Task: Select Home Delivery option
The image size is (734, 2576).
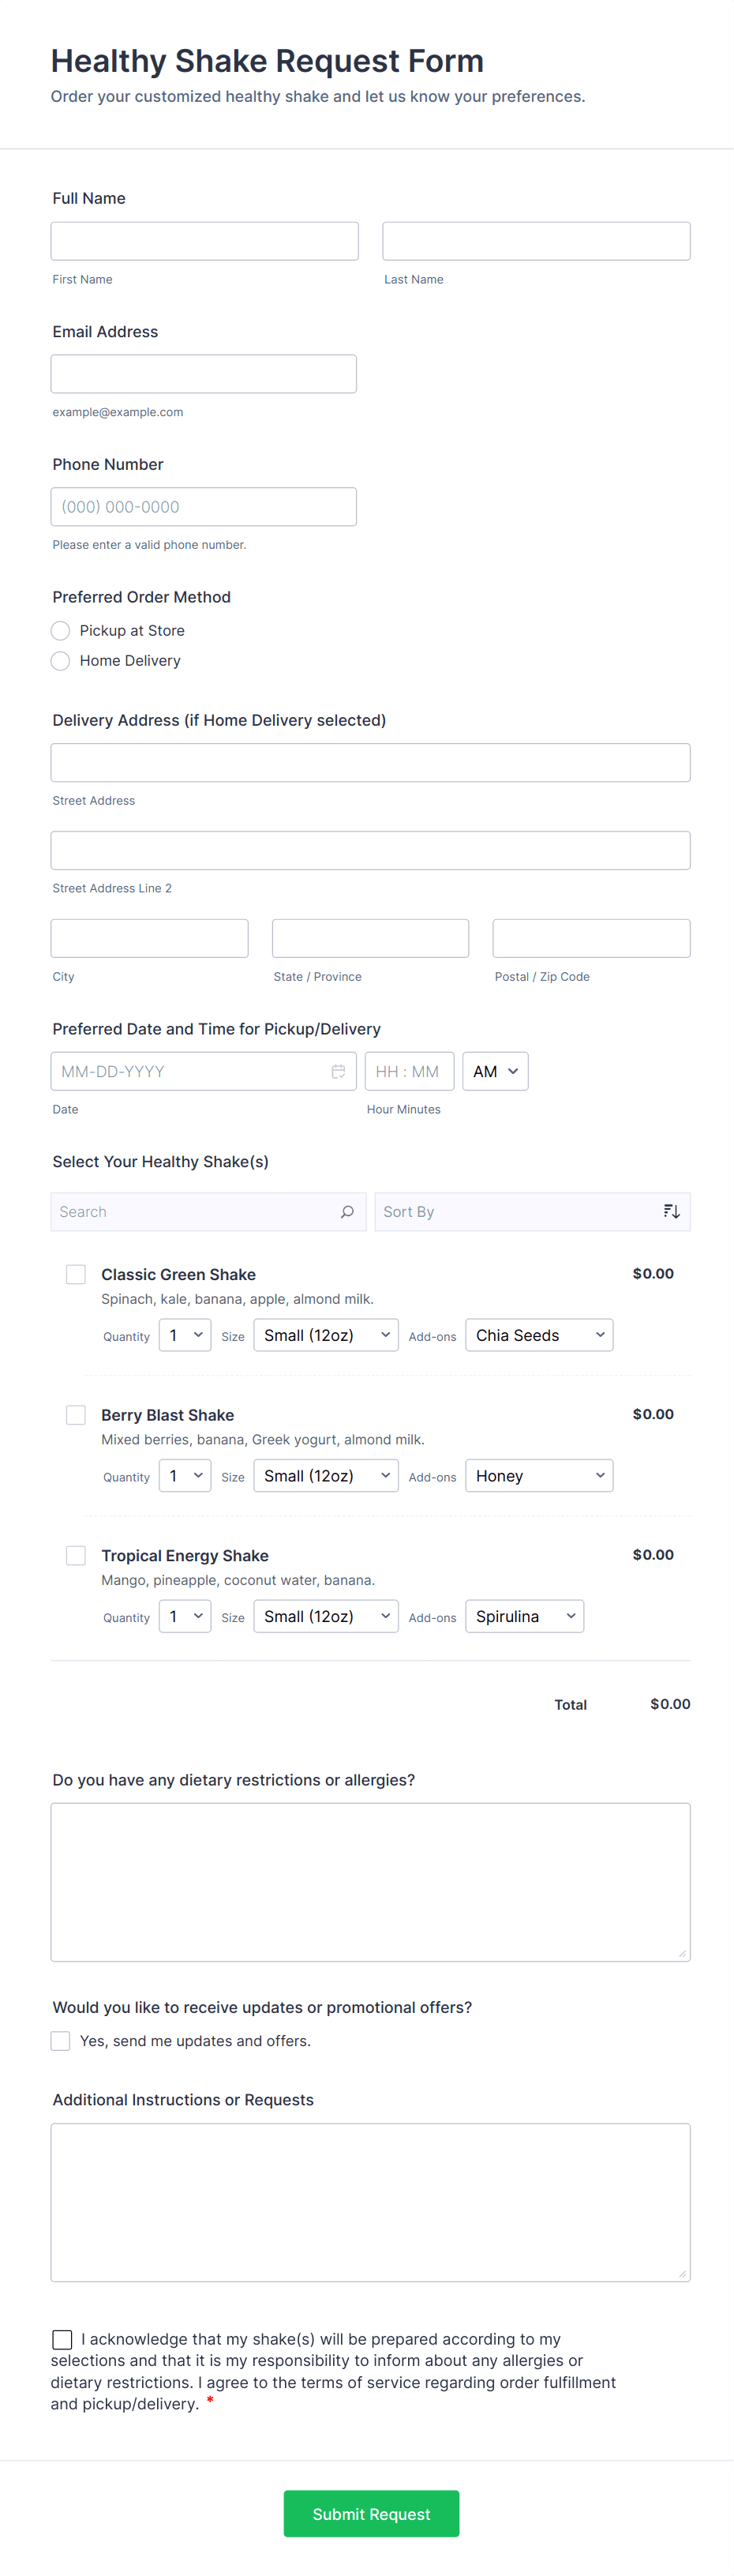Action: (61, 661)
